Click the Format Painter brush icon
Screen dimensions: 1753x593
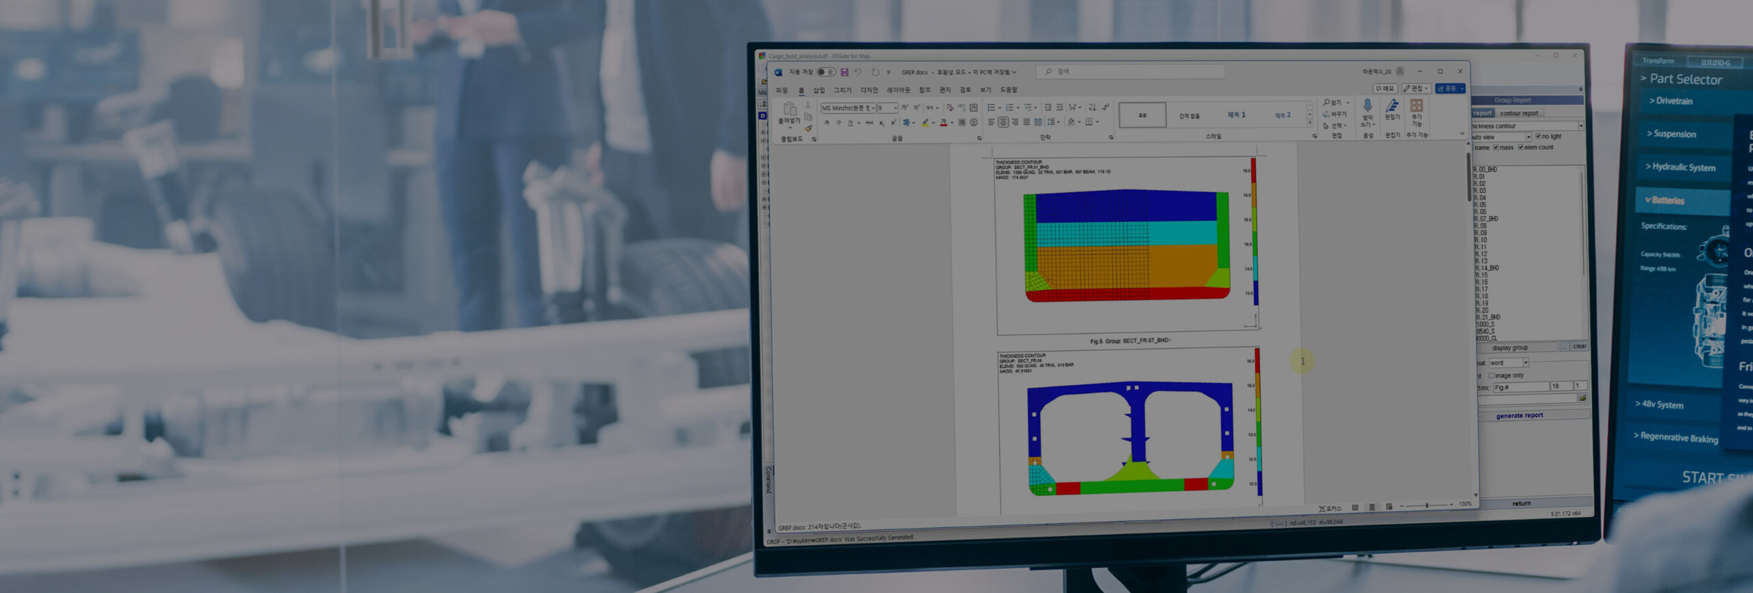pyautogui.click(x=808, y=129)
